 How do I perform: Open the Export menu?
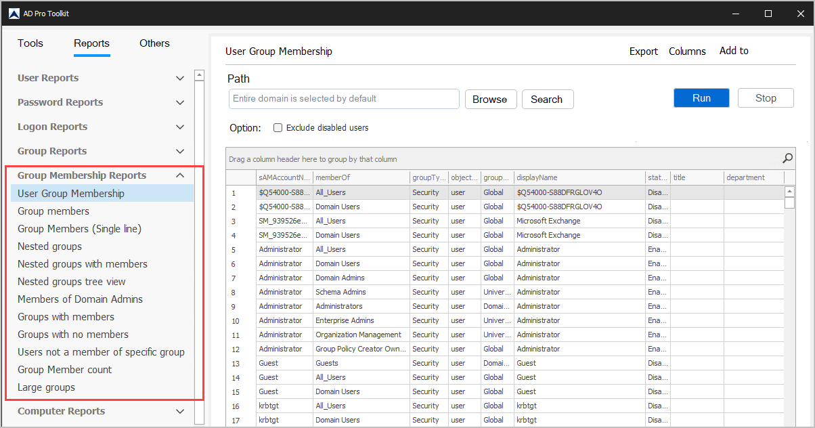click(x=643, y=51)
